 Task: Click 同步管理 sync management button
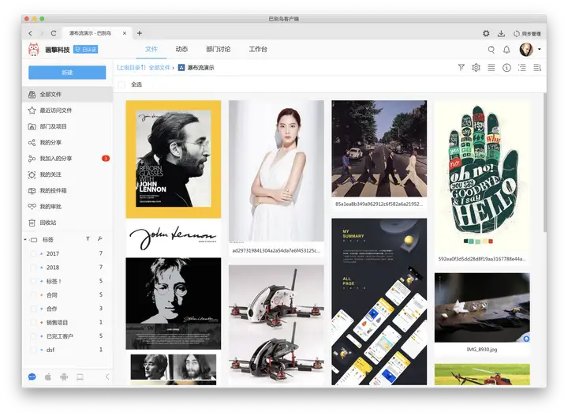point(527,34)
